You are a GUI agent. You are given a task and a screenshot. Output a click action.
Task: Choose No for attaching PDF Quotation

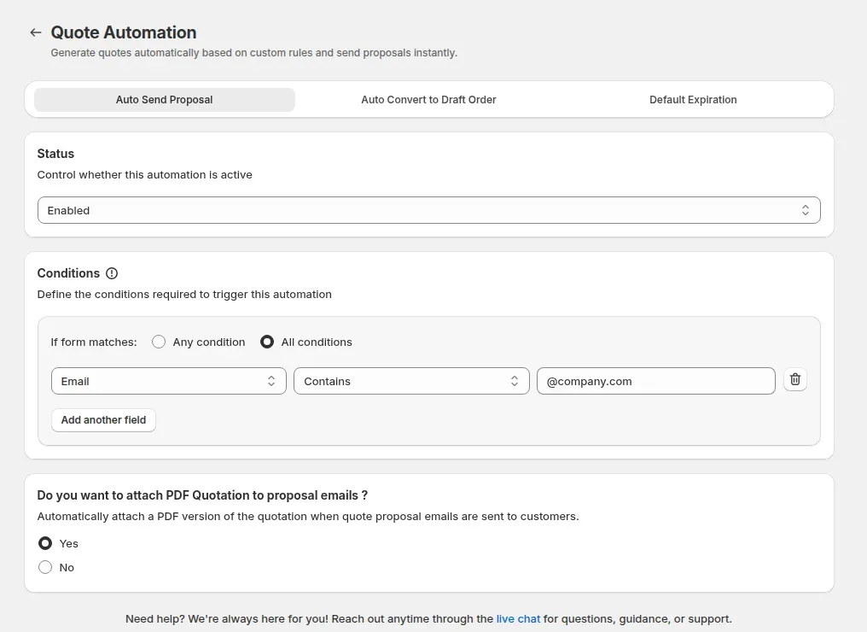click(45, 567)
